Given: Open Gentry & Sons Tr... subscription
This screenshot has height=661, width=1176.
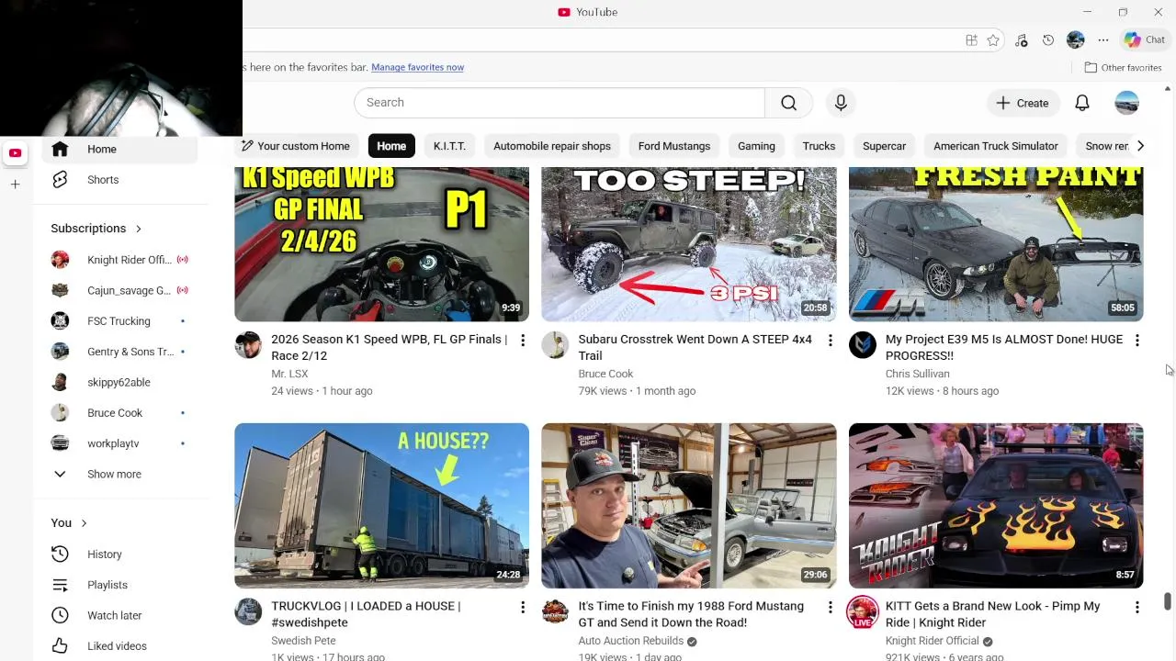Looking at the screenshot, I should pos(119,352).
